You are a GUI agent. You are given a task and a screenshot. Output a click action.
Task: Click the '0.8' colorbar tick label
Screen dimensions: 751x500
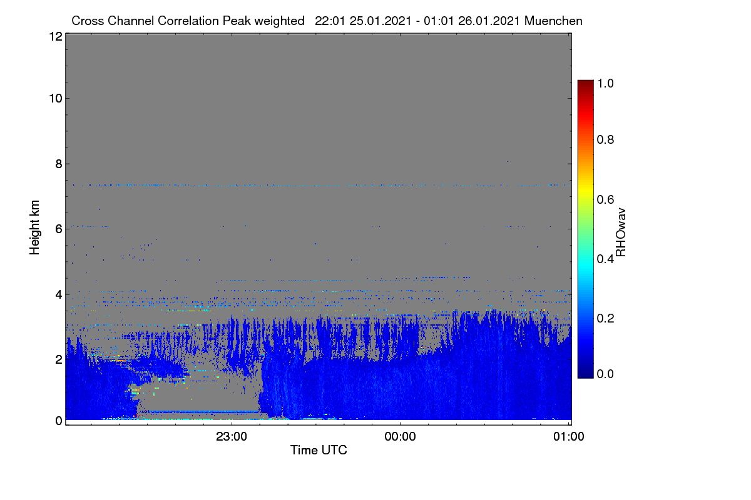click(x=606, y=139)
